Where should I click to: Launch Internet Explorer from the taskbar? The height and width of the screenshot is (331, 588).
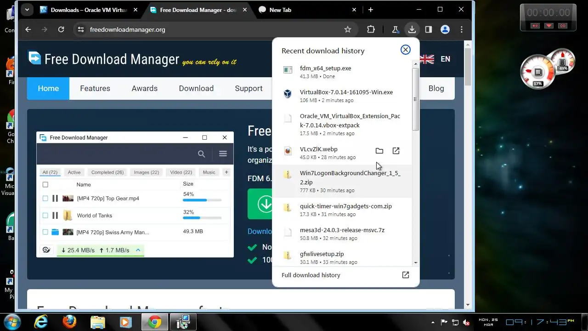coord(41,322)
